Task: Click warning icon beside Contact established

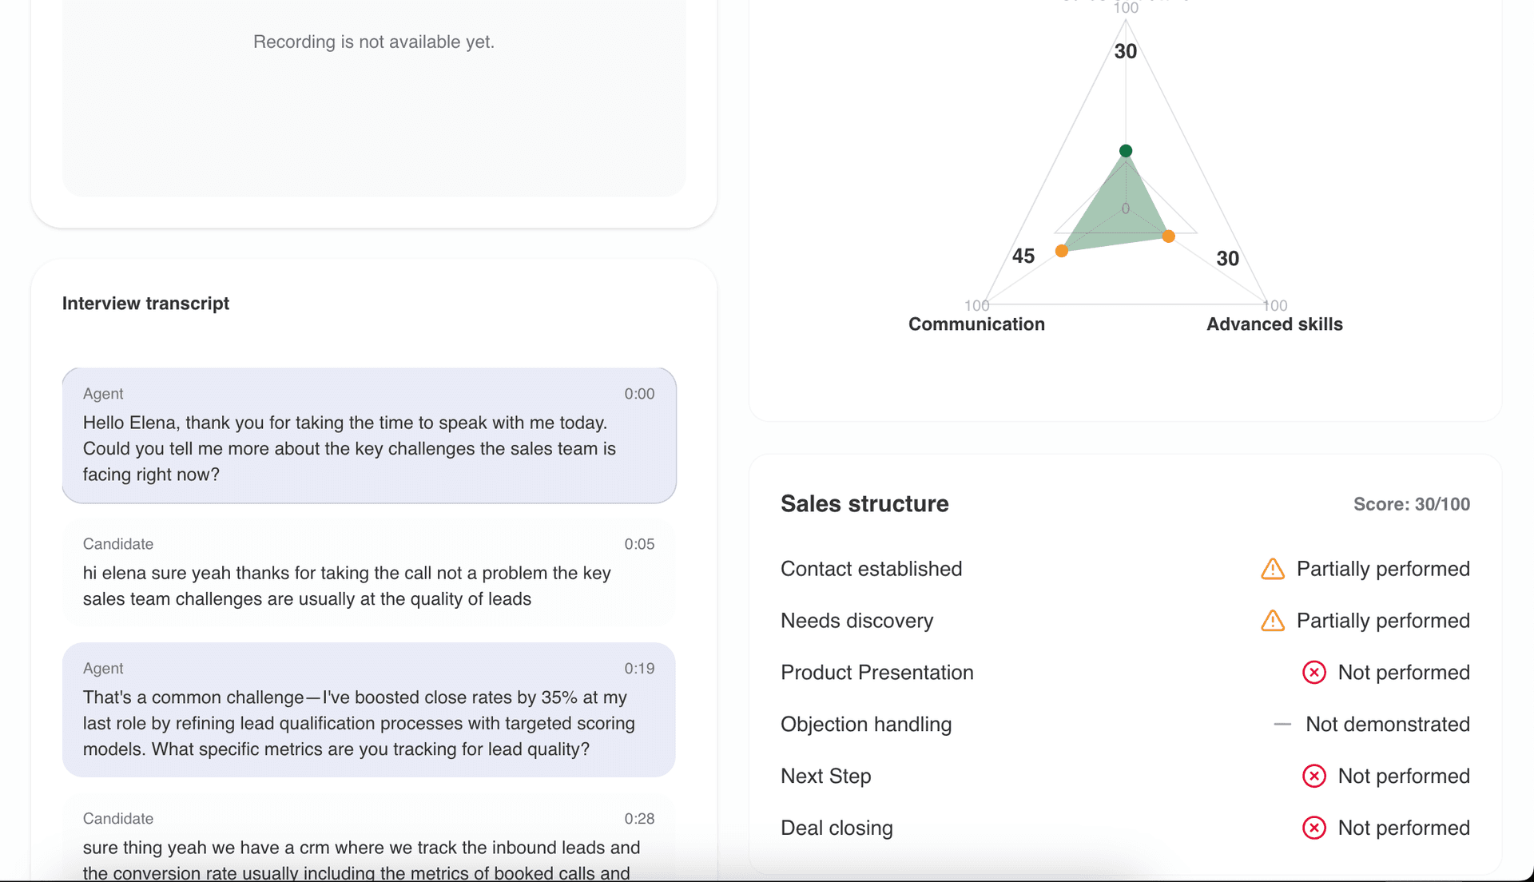Action: 1273,569
